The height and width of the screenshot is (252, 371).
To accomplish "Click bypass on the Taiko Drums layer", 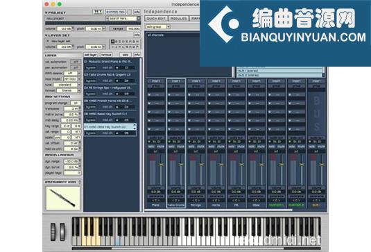I will 91,81.
